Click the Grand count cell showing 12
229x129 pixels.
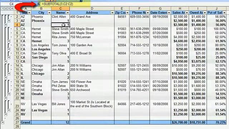[60, 122]
